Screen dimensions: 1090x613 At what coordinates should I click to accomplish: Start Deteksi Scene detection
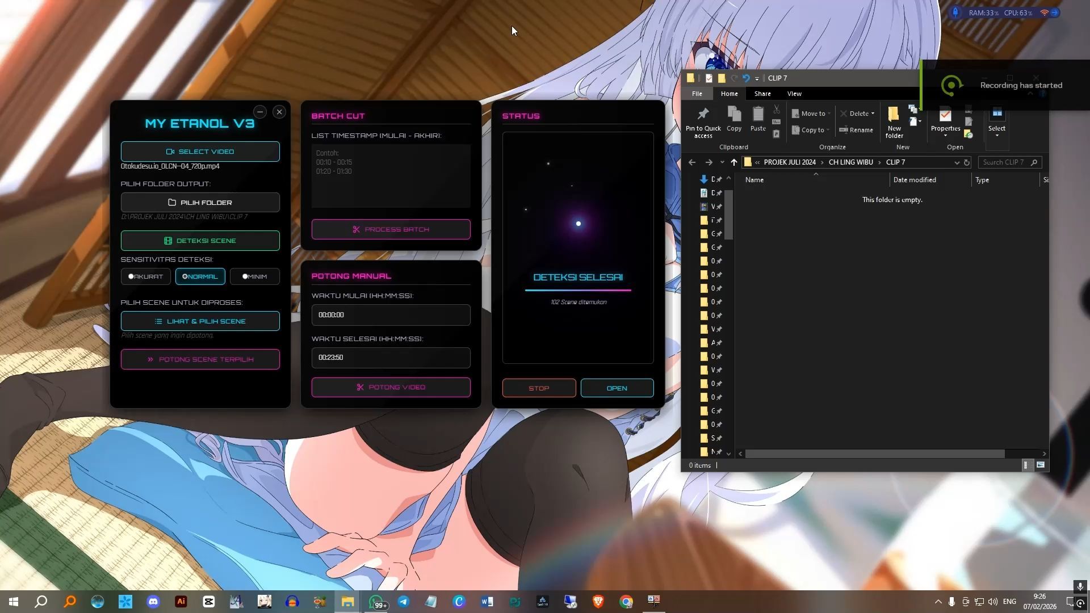[x=200, y=241]
